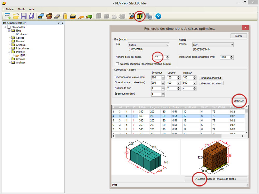This screenshot has width=259, height=194.
Task: Open a file with the folder icon
Action: click(x=16, y=16)
